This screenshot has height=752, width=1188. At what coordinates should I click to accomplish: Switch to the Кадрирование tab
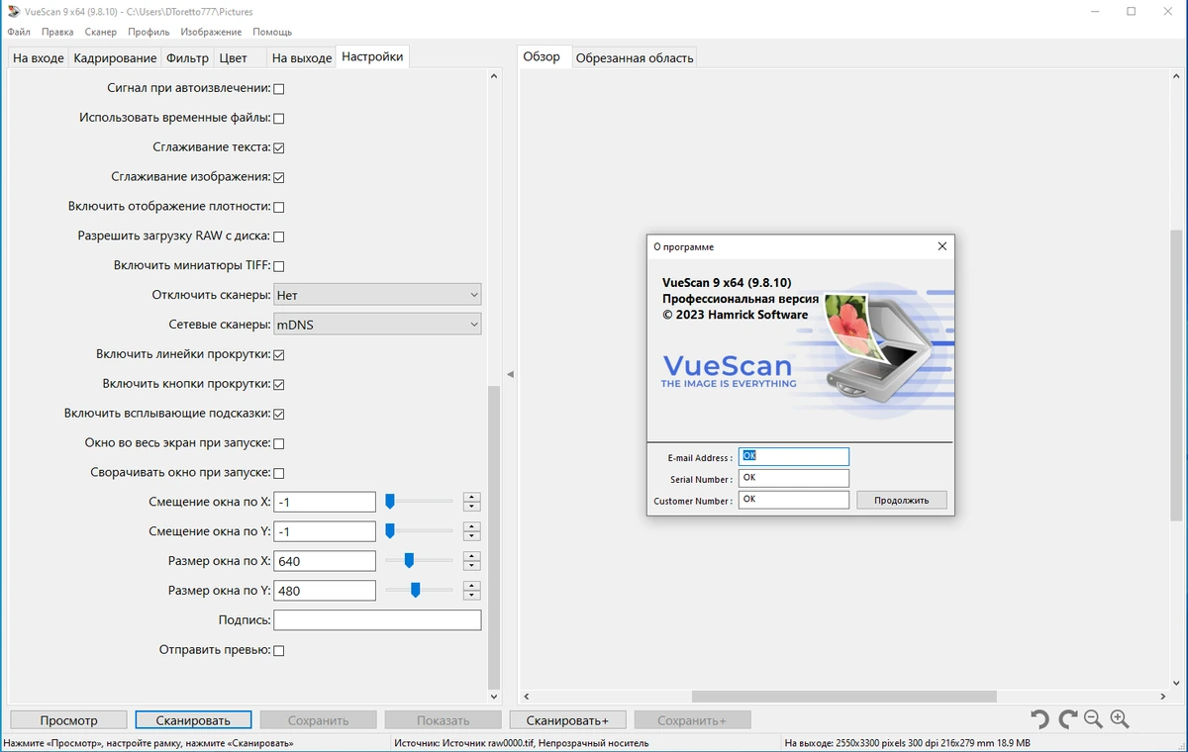[115, 58]
